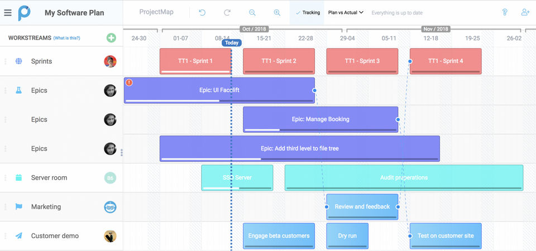The image size is (536, 251).
Task: Zoom out the timeline
Action: pos(252,12)
